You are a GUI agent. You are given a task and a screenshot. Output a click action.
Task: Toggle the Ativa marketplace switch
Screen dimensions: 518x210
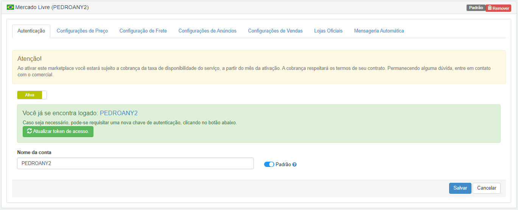coord(32,95)
